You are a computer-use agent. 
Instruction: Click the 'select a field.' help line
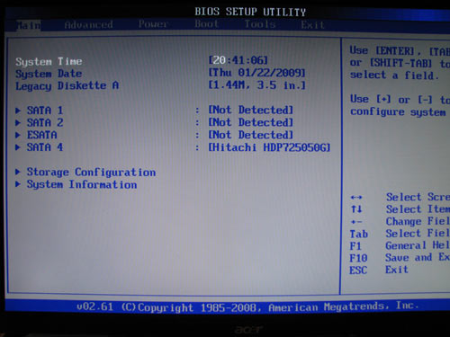tap(394, 75)
